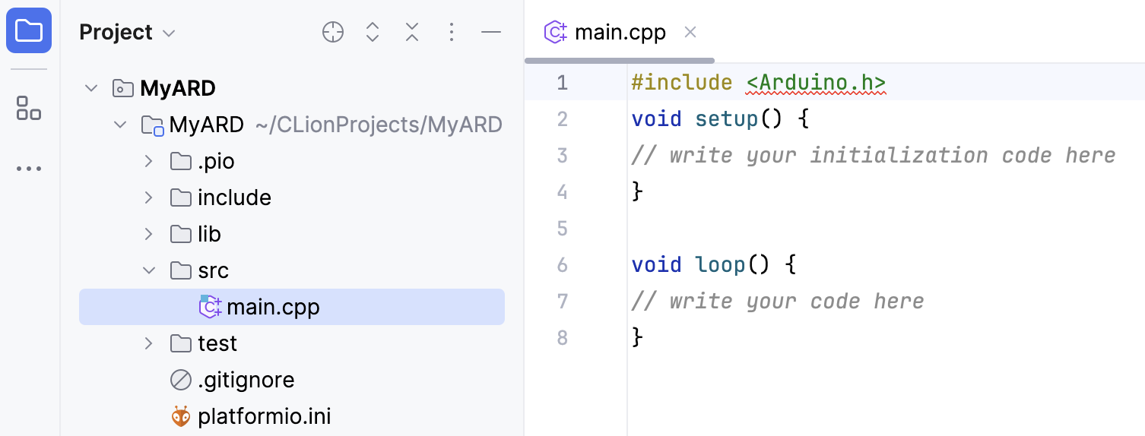Viewport: 1145px width, 436px height.
Task: Expand all items in Project tree
Action: click(x=373, y=32)
